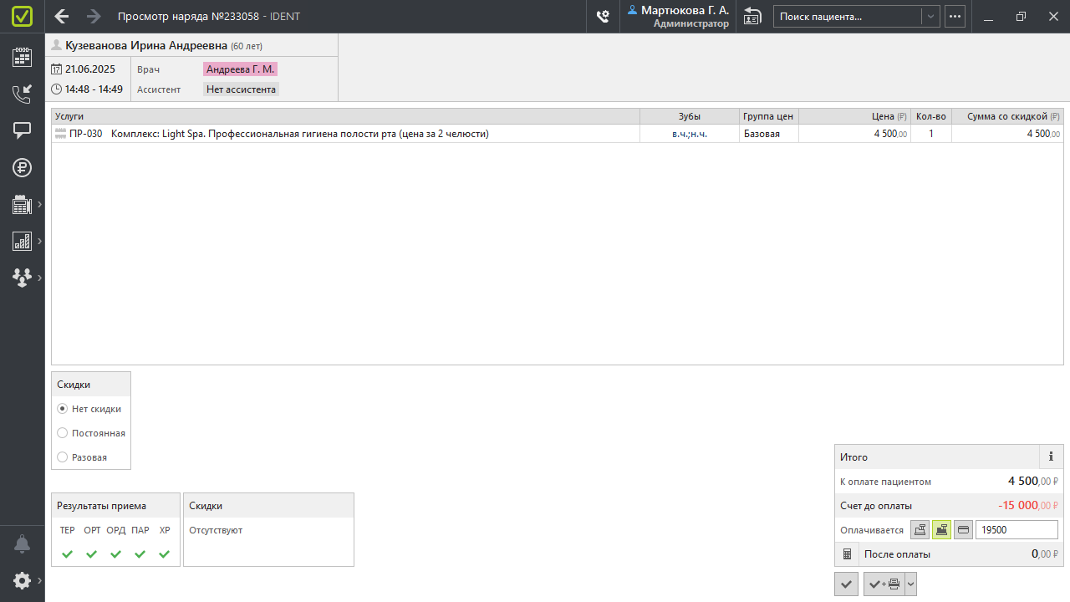Click the К оплате пациентом 4 500,00 amount
Image resolution: width=1070 pixels, height=602 pixels.
coord(1033,481)
